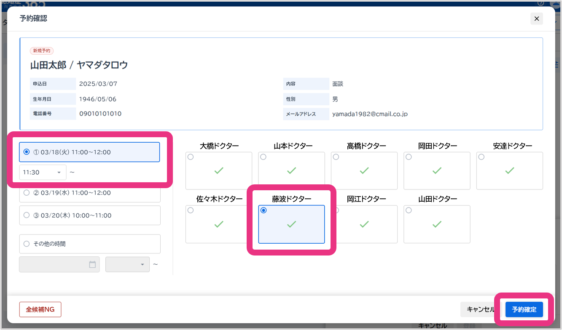Select the 山本ドクター radio button

pos(264,157)
